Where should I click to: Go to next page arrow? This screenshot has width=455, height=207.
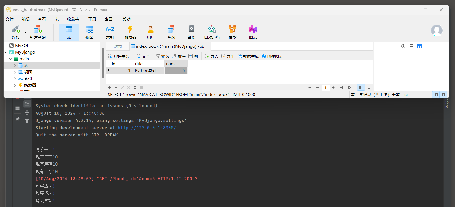(333, 87)
